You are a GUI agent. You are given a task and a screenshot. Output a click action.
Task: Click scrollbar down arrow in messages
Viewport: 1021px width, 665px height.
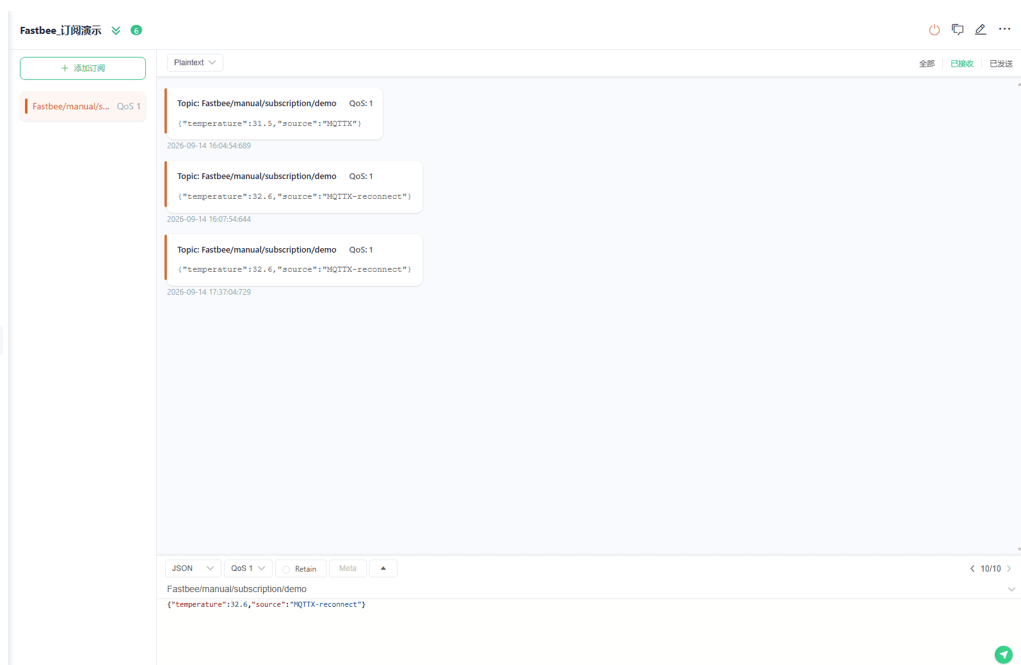click(1018, 549)
